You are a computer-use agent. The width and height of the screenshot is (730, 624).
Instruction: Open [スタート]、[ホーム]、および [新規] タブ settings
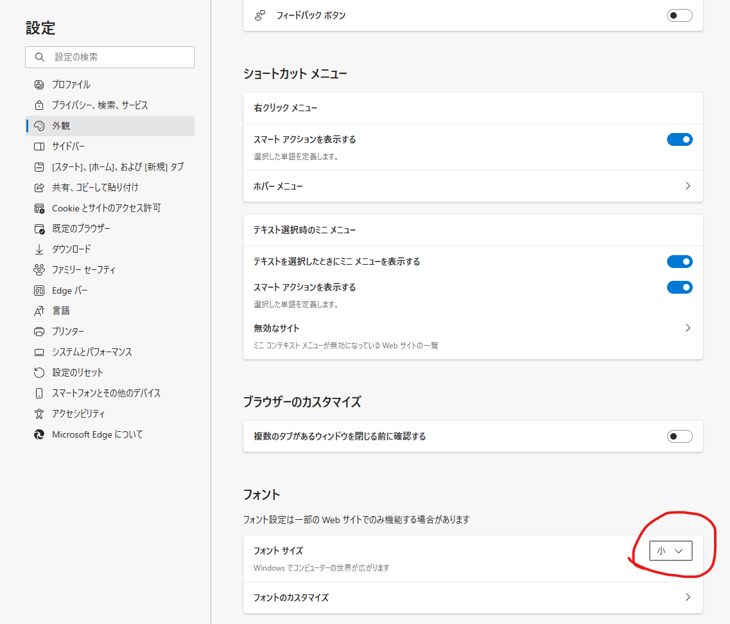109,167
